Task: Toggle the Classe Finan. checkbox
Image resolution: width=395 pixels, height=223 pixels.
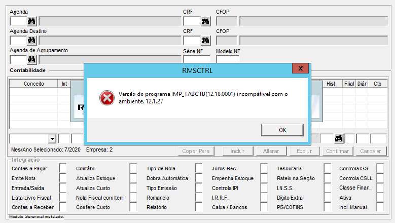Action: 380,188
